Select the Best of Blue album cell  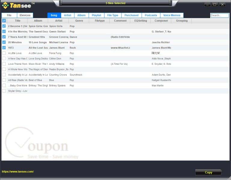point(35,80)
